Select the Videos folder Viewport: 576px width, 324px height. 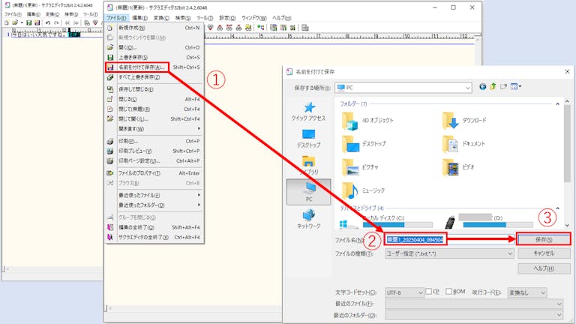click(x=458, y=167)
